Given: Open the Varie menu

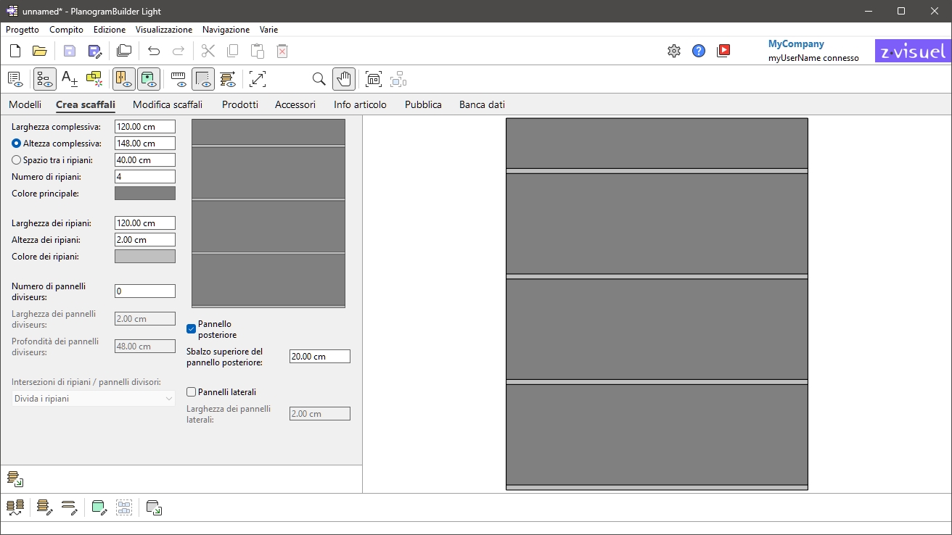Looking at the screenshot, I should [x=268, y=30].
